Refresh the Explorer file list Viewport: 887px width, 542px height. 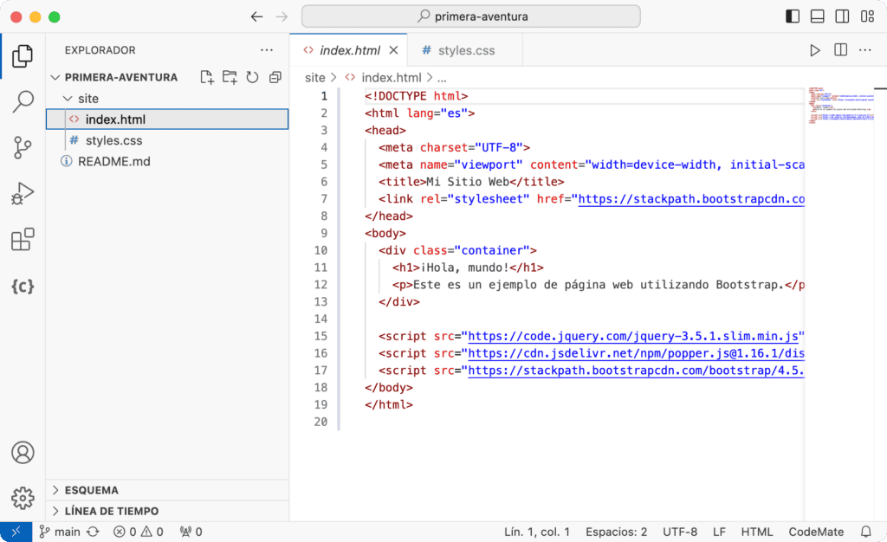(x=252, y=77)
